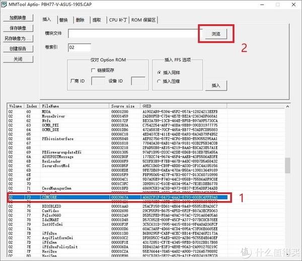
Task: Close the MMTool Aptio window
Action: (294, 5)
